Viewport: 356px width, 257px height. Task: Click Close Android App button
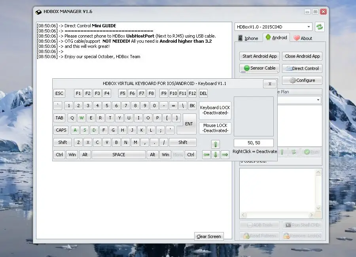click(x=302, y=56)
